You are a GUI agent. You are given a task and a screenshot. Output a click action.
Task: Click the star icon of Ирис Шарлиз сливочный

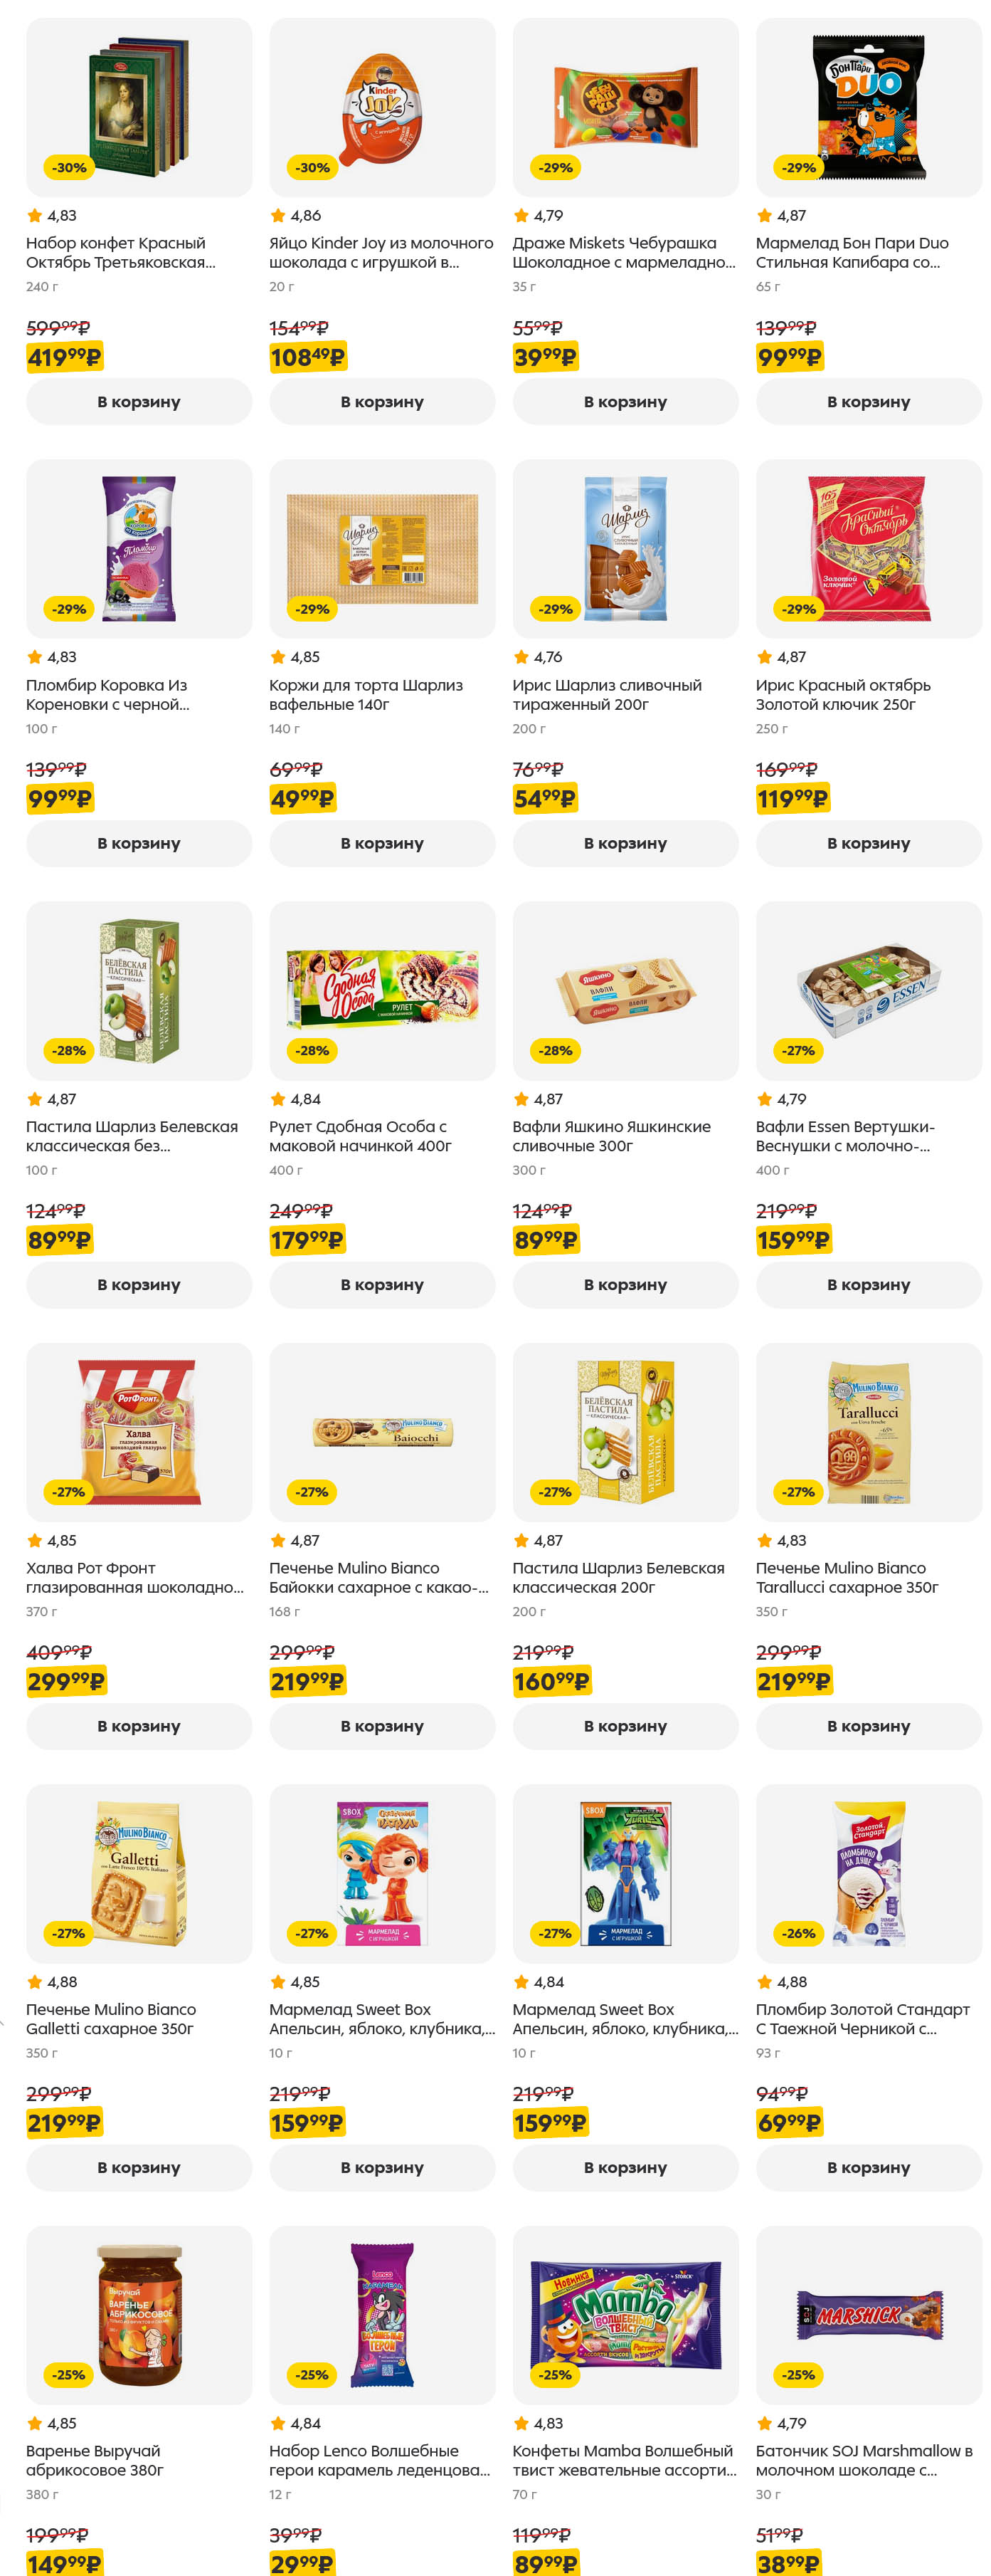521,657
